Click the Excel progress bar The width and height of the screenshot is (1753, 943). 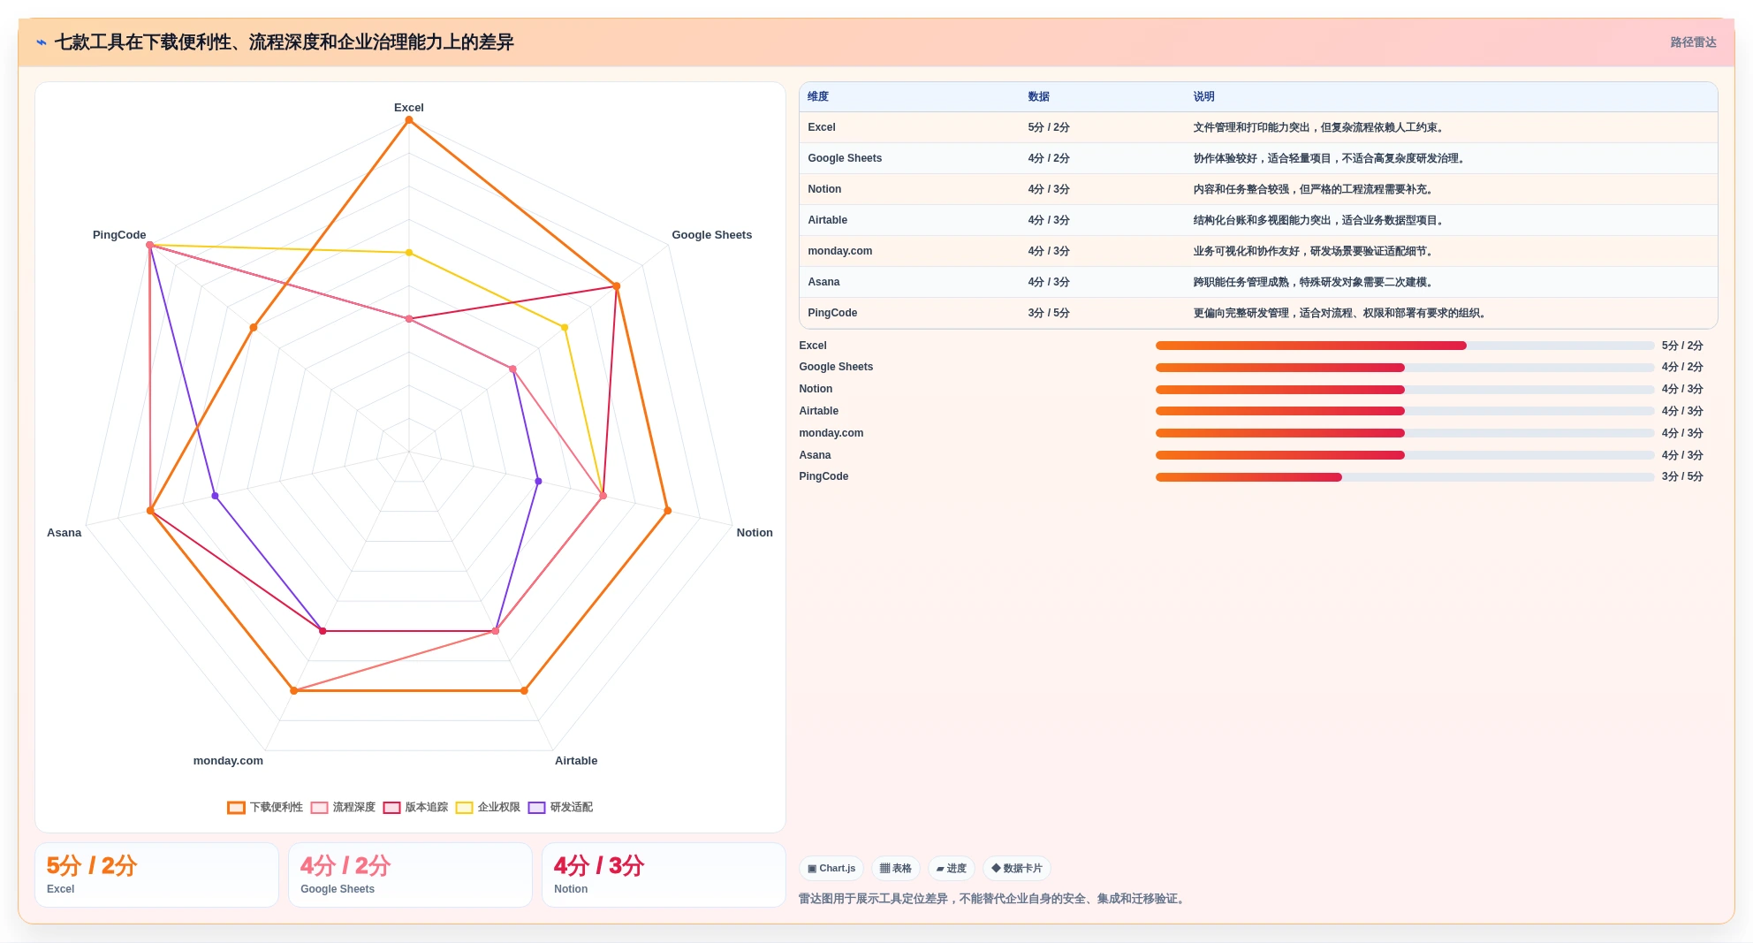coord(1405,346)
